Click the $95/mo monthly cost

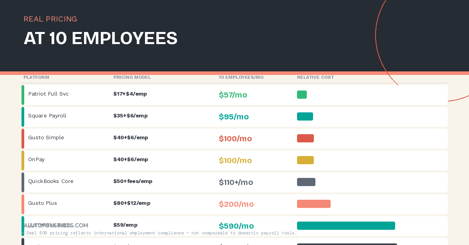coord(234,117)
